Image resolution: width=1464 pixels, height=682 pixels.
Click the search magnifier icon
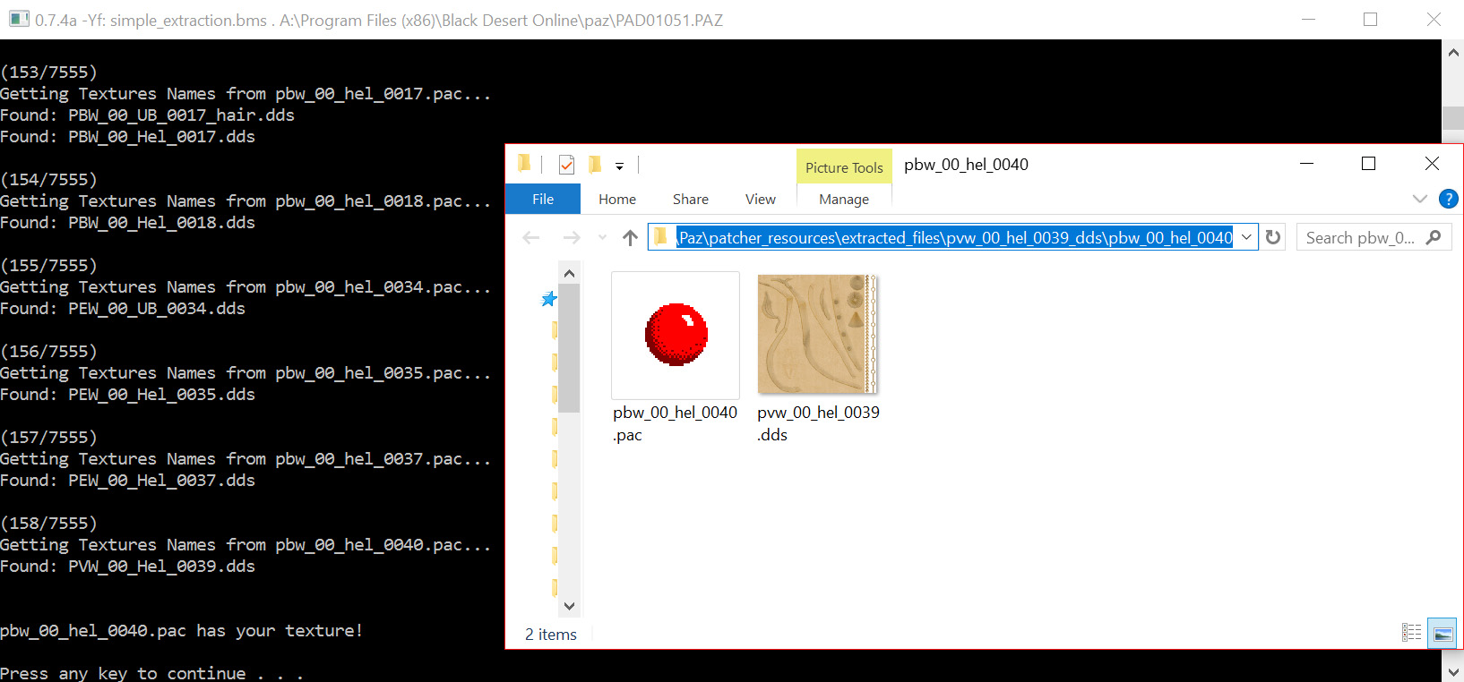[x=1434, y=237]
